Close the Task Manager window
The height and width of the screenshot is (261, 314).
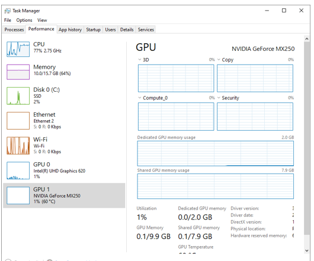click(301, 11)
